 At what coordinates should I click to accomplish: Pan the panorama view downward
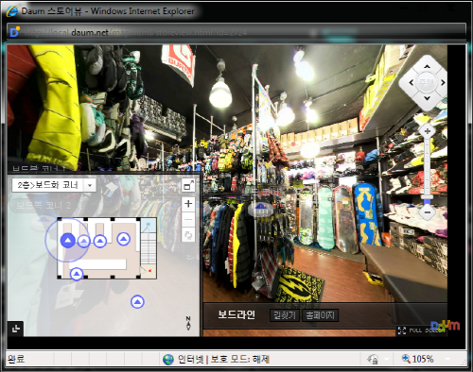(x=427, y=98)
